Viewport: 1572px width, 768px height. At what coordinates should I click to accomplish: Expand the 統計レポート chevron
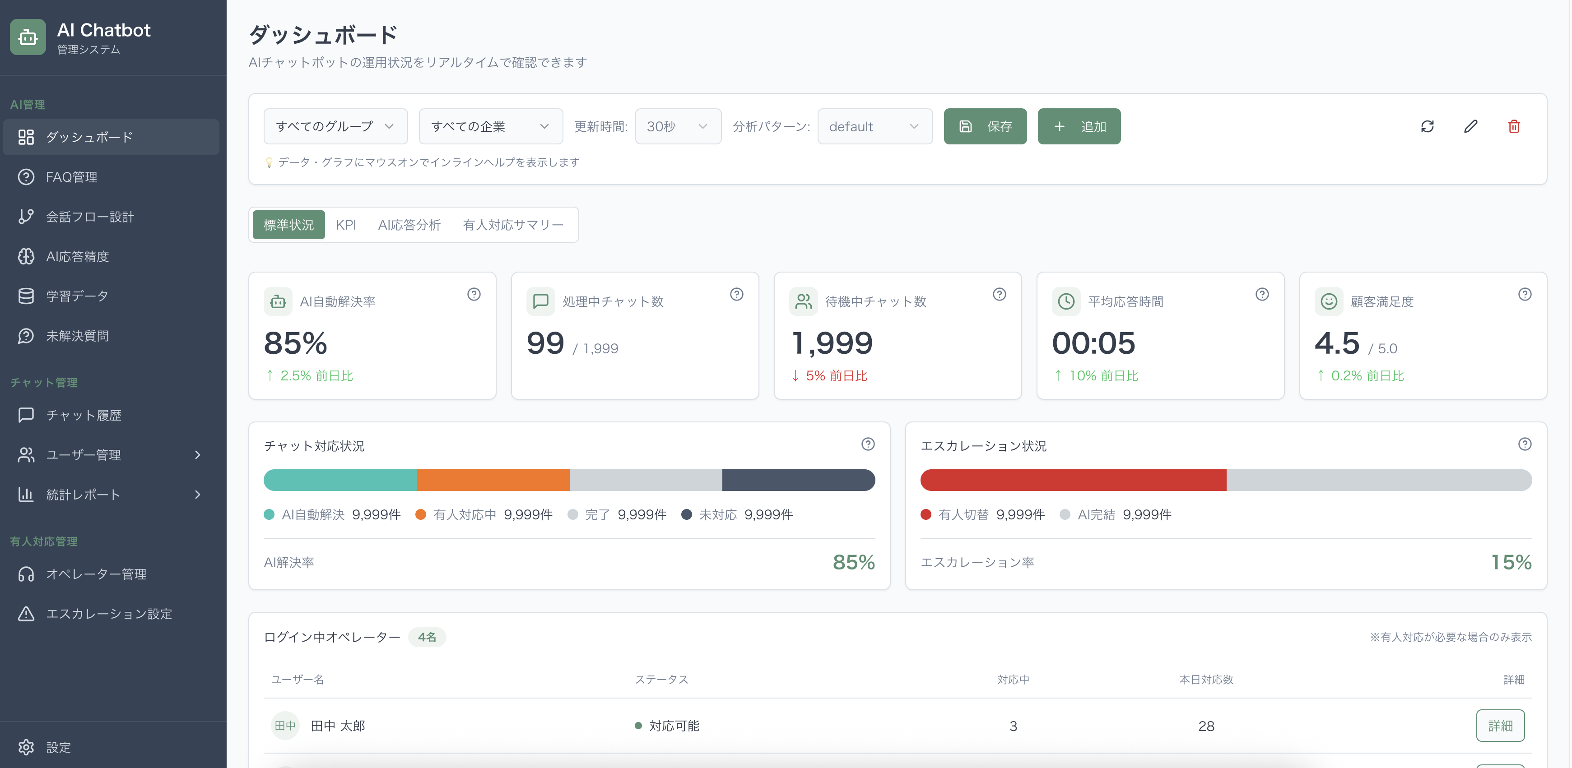coord(198,495)
